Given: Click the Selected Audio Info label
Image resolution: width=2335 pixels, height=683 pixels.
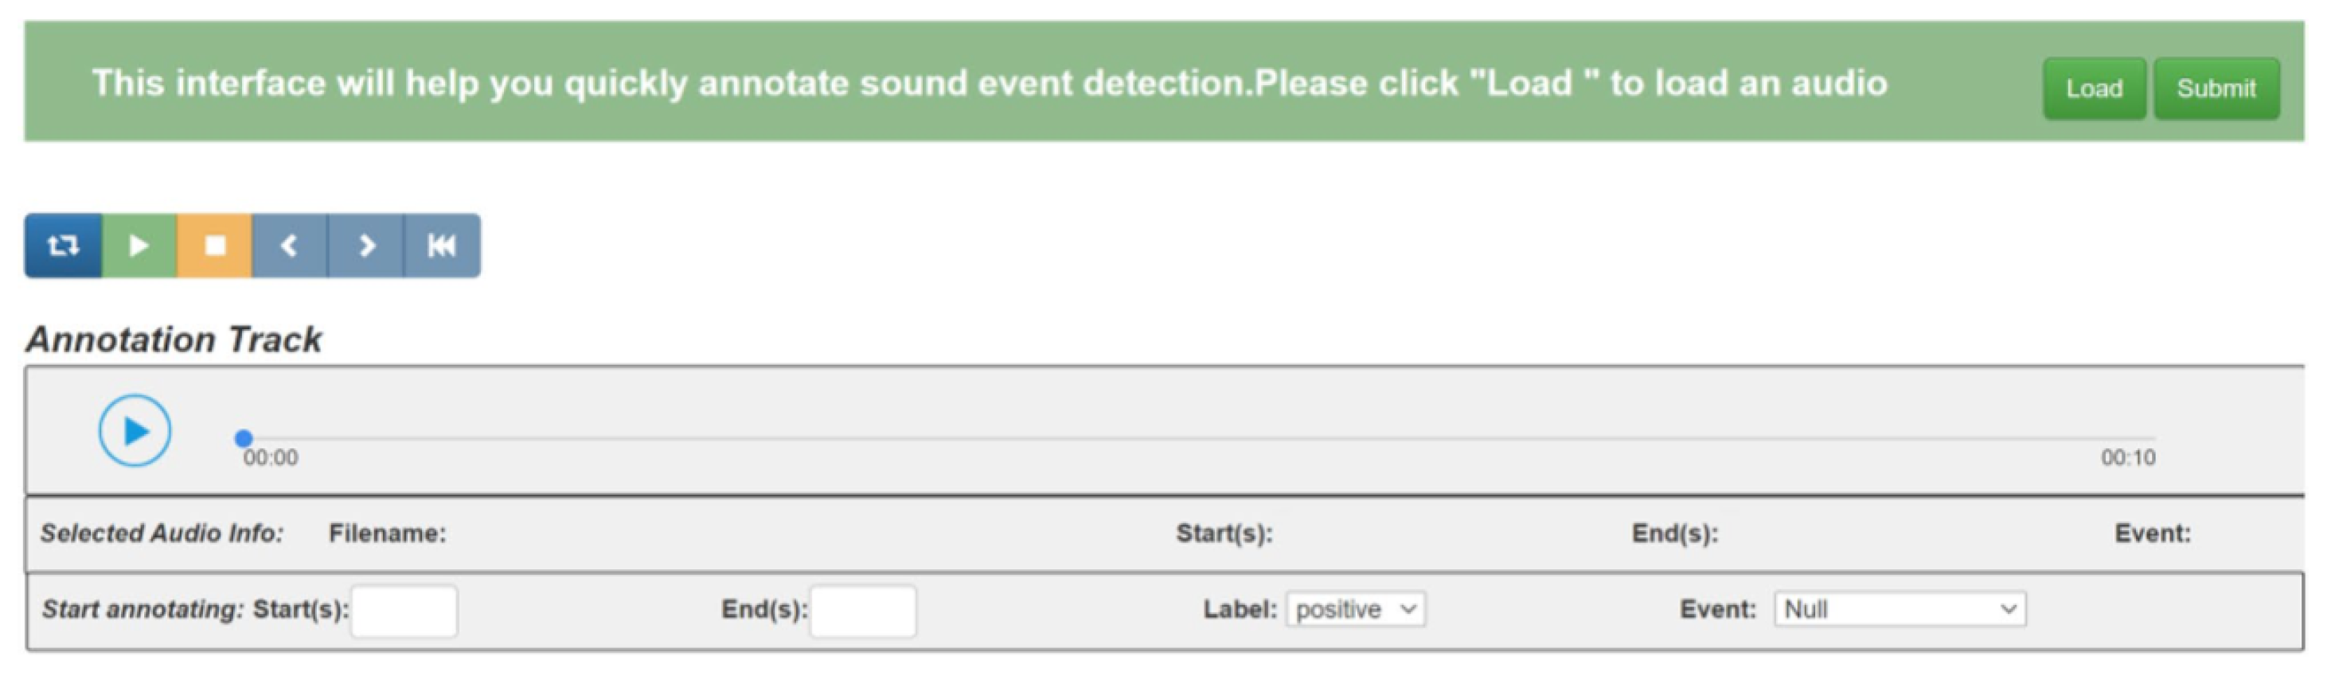Looking at the screenshot, I should (162, 534).
